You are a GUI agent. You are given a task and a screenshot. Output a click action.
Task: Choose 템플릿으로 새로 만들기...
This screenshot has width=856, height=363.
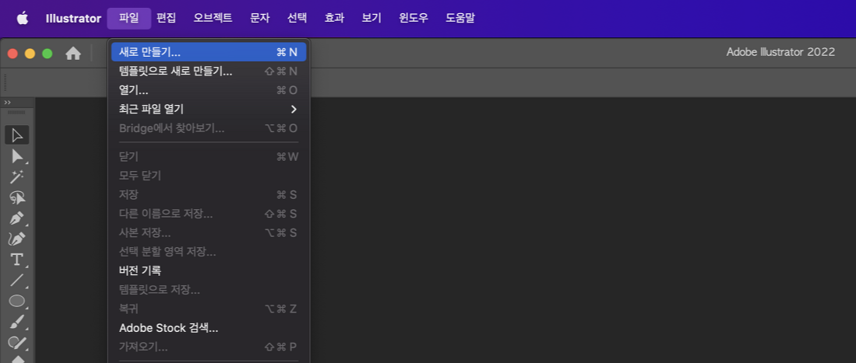[x=209, y=72]
